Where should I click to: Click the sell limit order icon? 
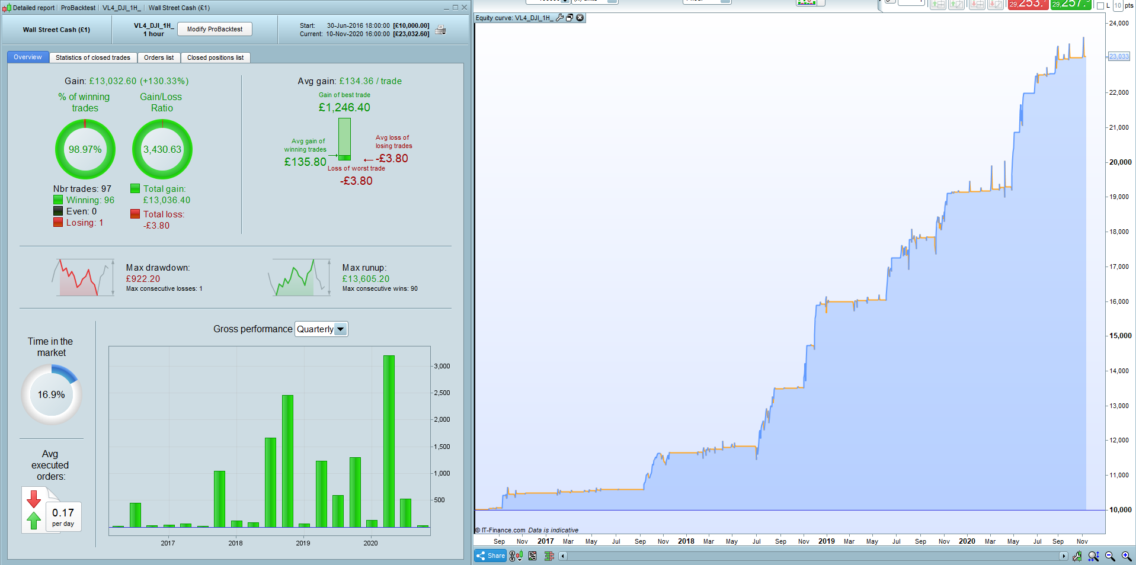(x=996, y=4)
